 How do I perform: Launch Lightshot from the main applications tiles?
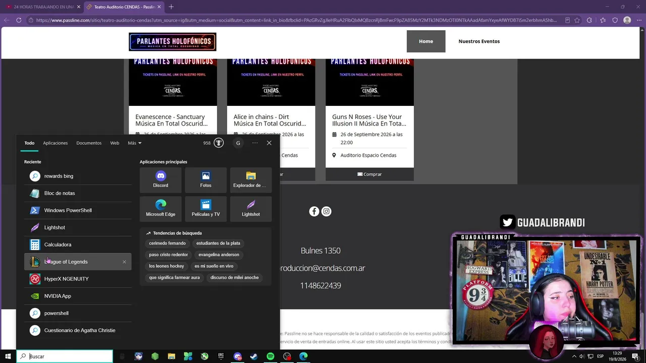point(251,209)
